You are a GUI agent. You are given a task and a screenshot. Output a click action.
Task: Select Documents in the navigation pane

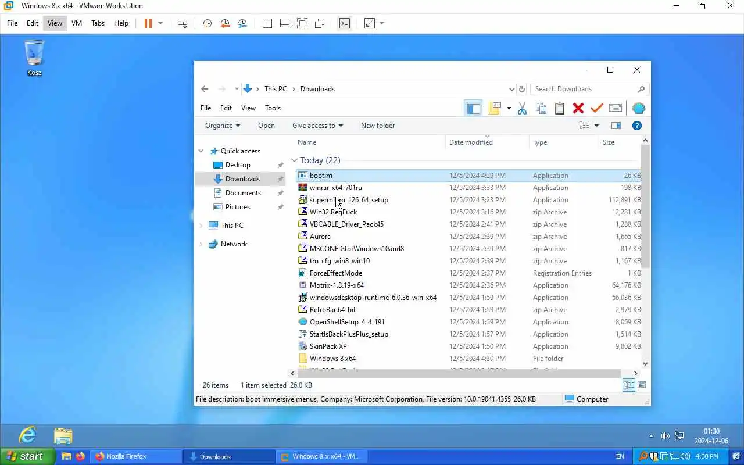coord(243,193)
